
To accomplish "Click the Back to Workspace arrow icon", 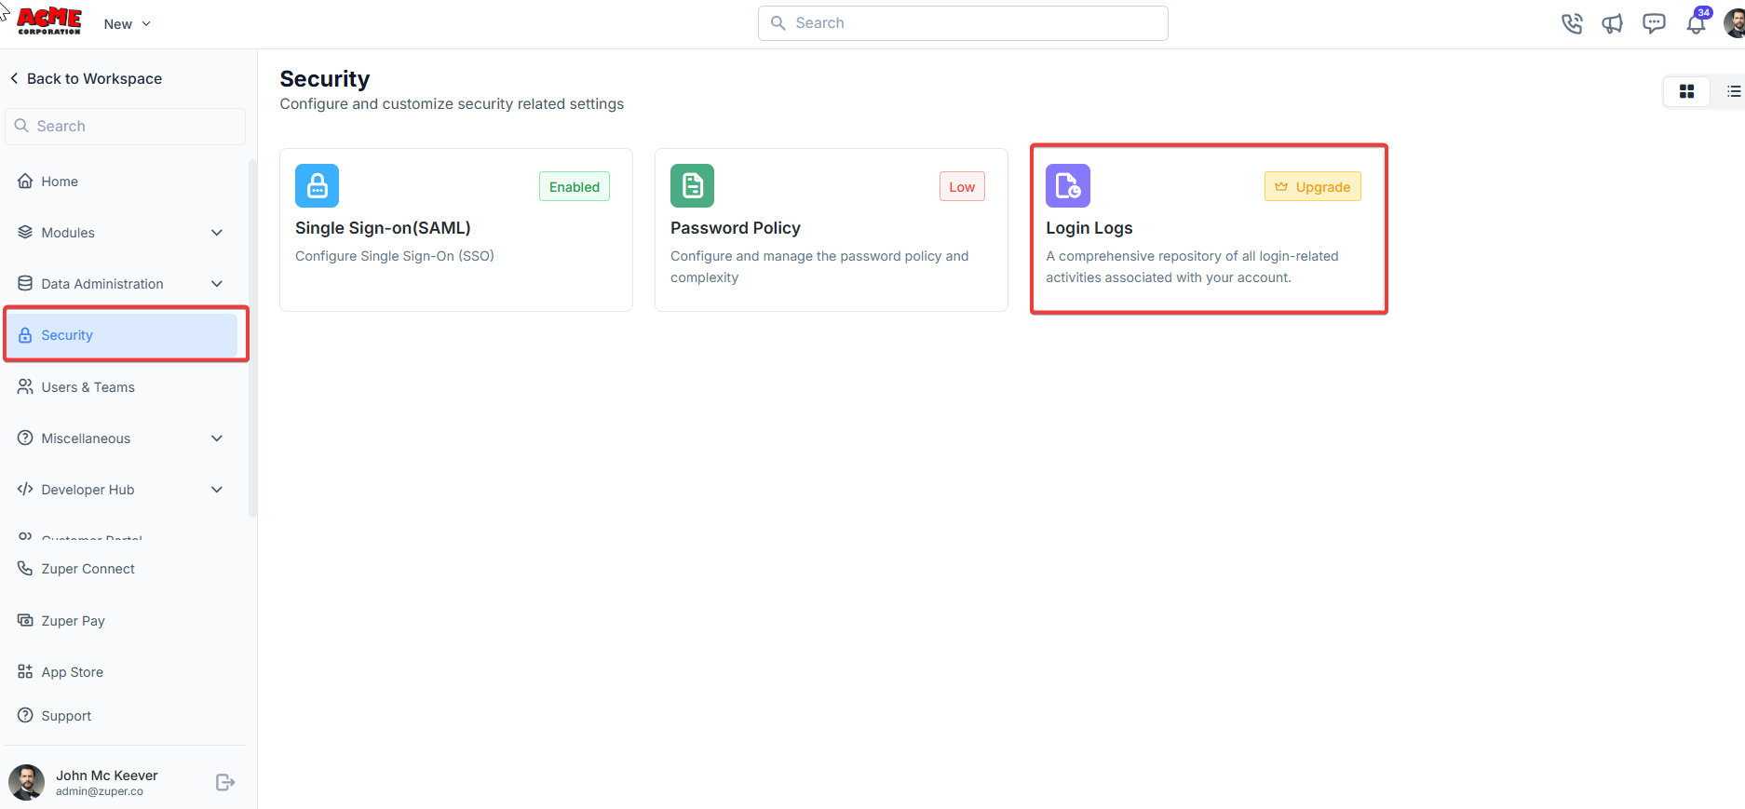I will tap(14, 78).
